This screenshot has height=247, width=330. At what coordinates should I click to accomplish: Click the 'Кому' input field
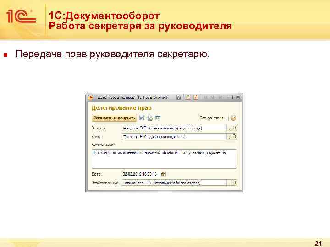174,137
